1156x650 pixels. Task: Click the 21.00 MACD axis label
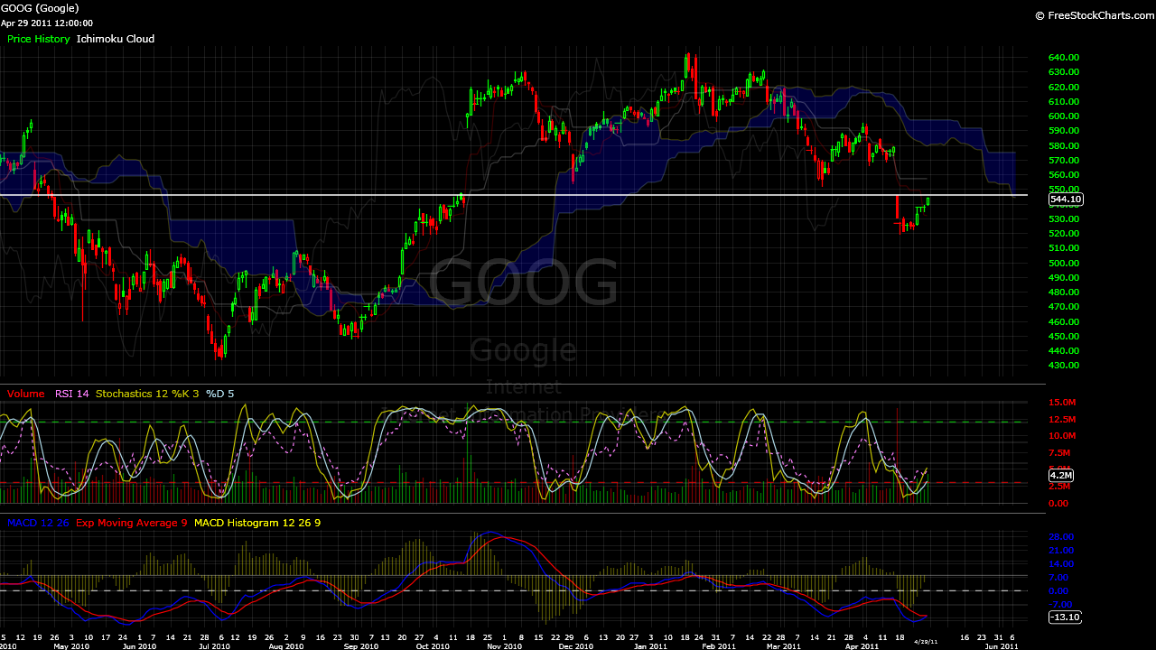point(1061,551)
